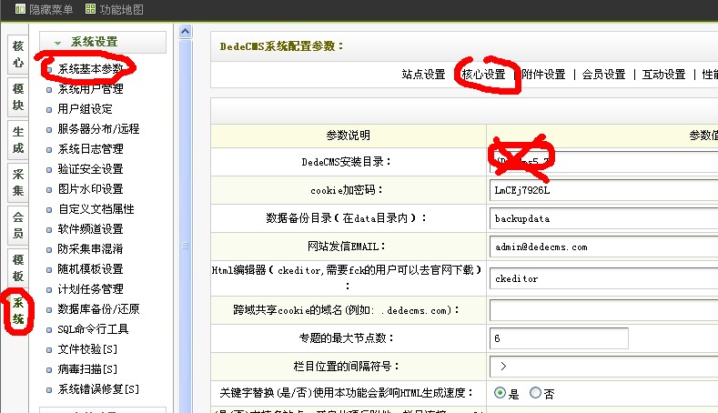
Task: Open the 功能地图 grid icon
Action: [90, 9]
